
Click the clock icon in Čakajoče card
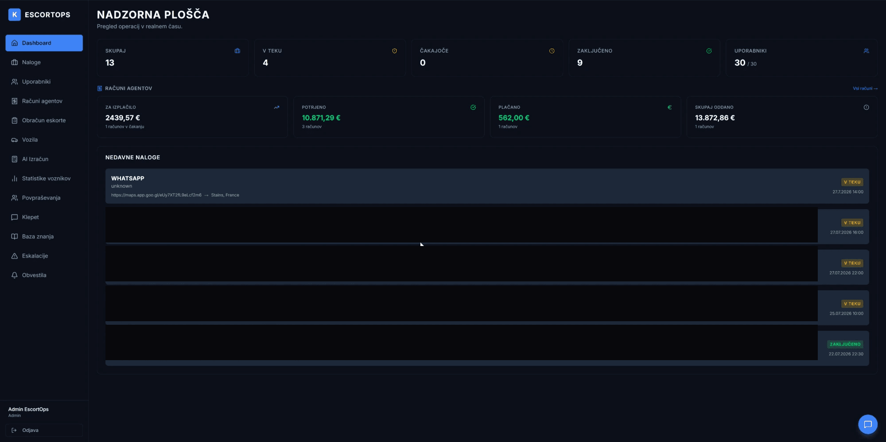pyautogui.click(x=552, y=51)
